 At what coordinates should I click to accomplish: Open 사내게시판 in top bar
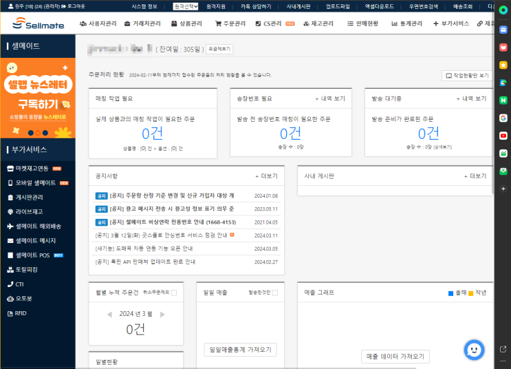tap(298, 6)
